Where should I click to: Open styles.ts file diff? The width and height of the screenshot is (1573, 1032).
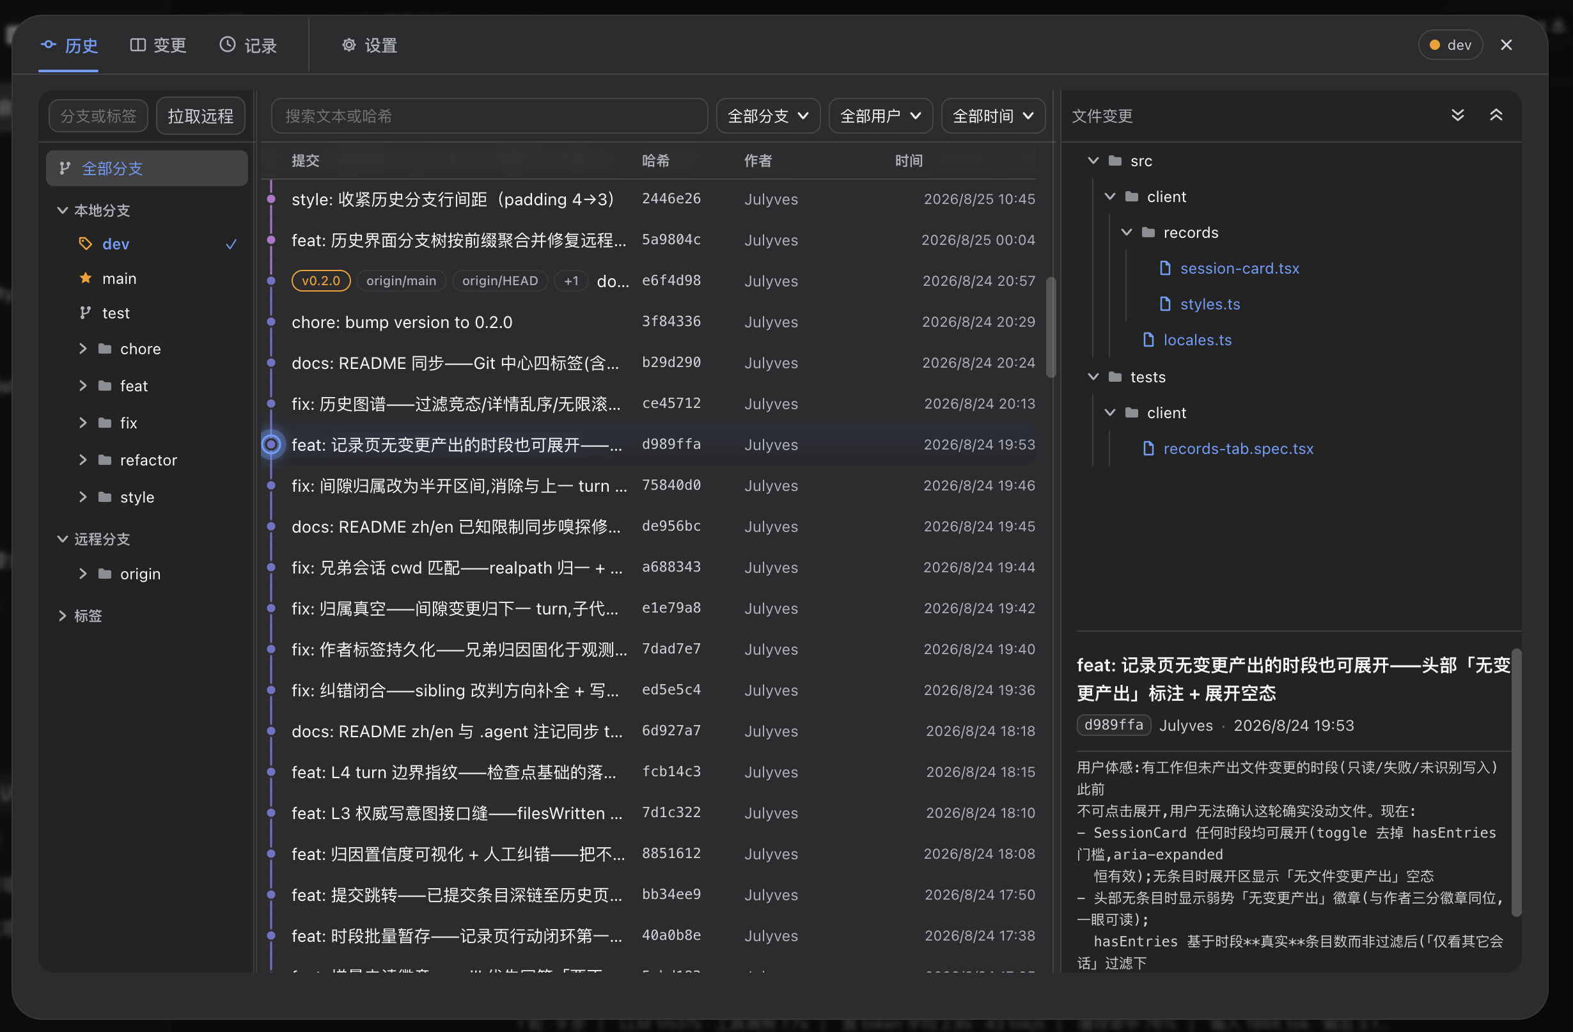pos(1210,304)
